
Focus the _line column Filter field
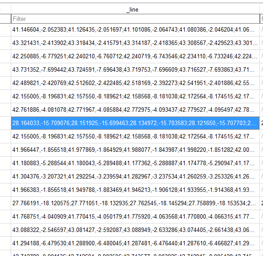point(135,19)
